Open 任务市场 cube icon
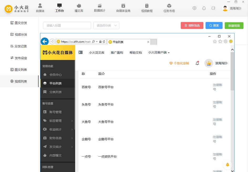Screen dimensions: 248x172 pos(169,6)
